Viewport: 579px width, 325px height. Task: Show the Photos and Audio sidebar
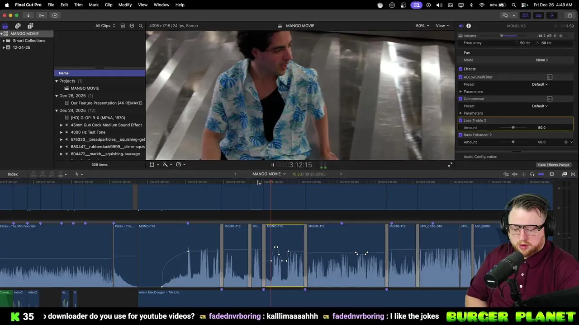pyautogui.click(x=18, y=26)
